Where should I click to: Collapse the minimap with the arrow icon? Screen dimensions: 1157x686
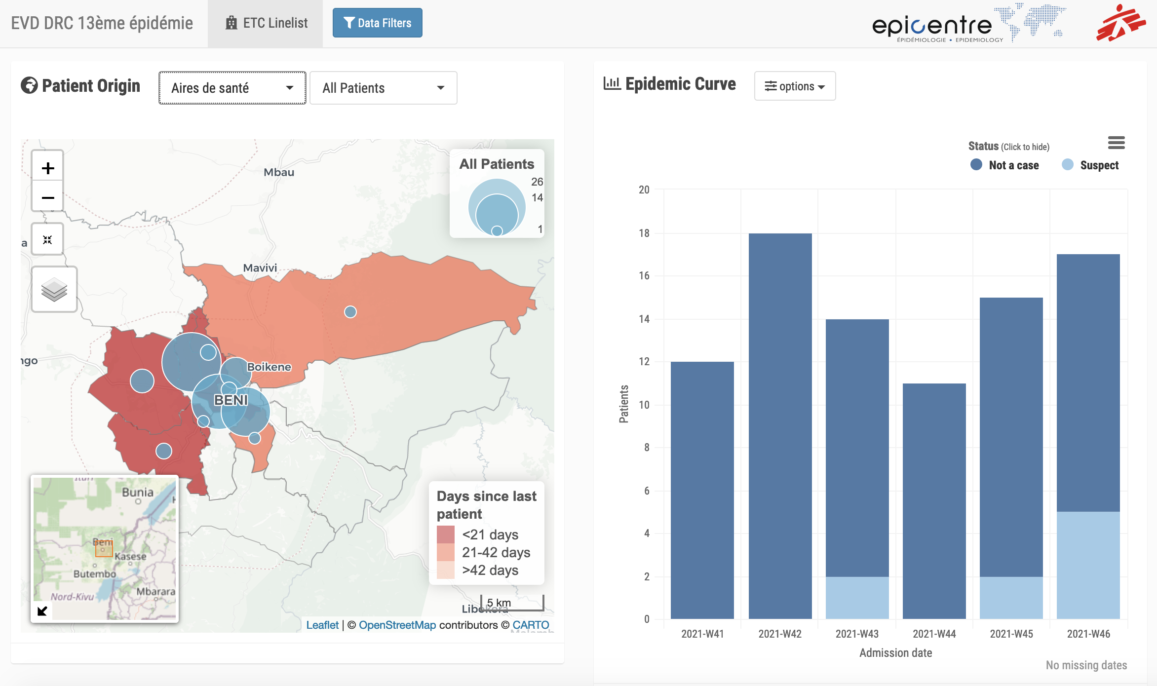(42, 610)
